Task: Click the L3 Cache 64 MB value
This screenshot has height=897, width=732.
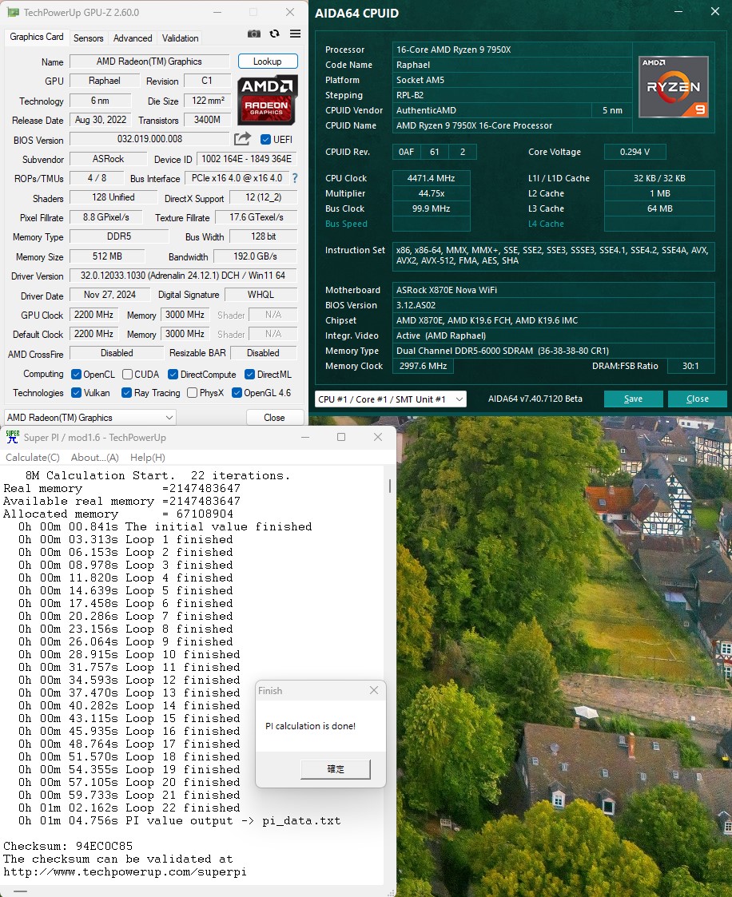Action: (x=659, y=208)
